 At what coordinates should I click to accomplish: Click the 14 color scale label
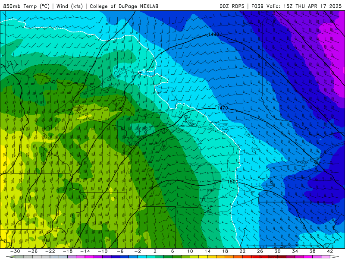(x=207, y=251)
